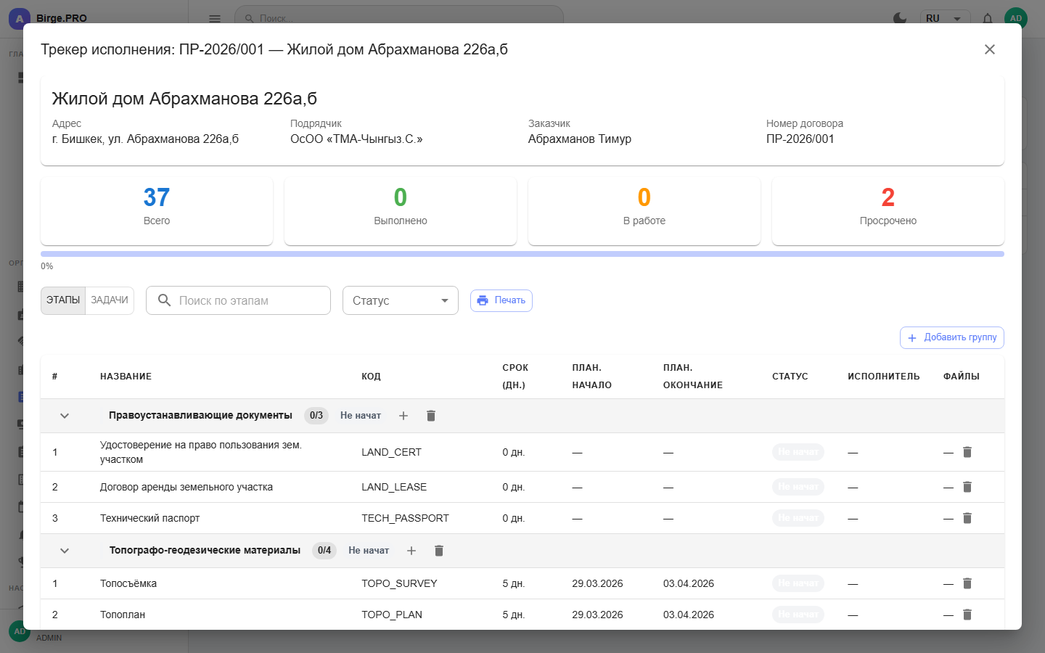Switch to the ЗАДАЧИ view

point(110,300)
